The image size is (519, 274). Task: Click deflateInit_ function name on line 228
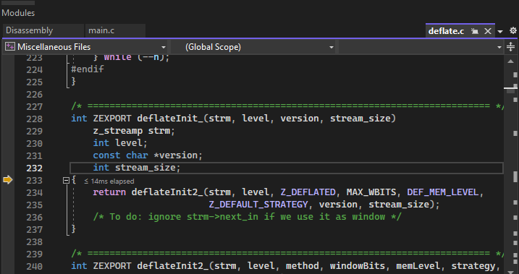point(170,119)
